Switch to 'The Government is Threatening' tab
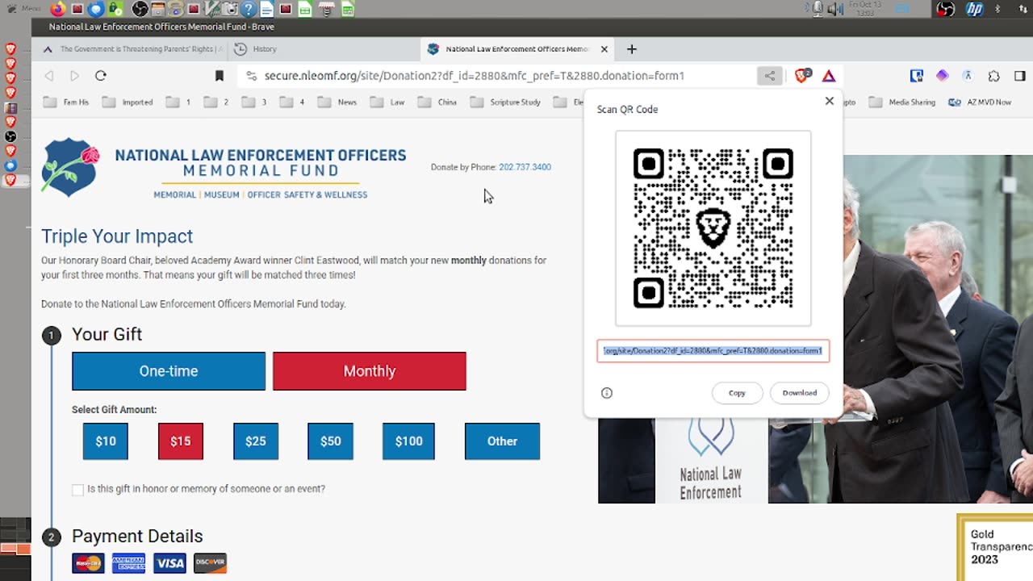 click(x=131, y=49)
